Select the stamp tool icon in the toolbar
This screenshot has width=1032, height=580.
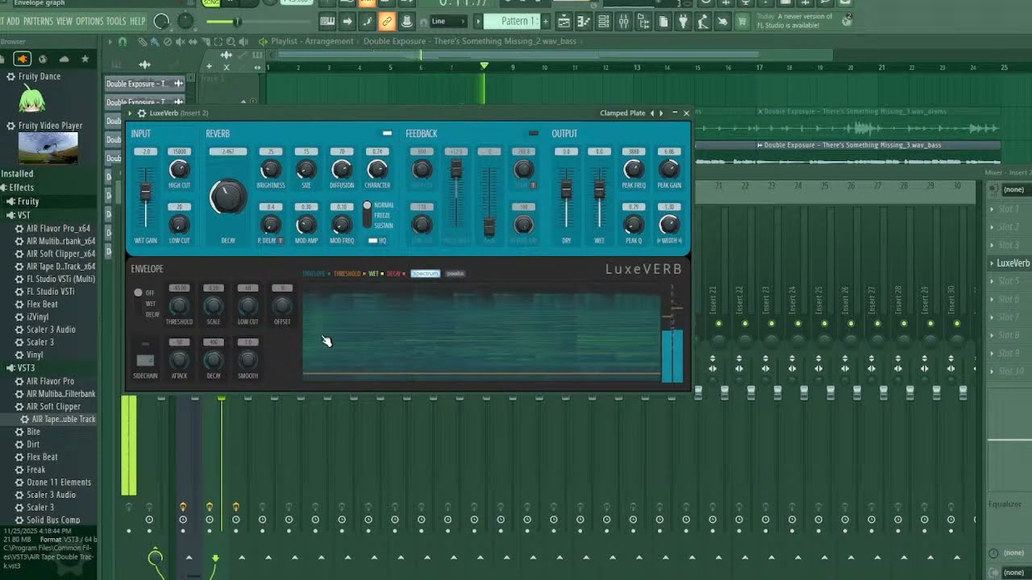[x=407, y=21]
